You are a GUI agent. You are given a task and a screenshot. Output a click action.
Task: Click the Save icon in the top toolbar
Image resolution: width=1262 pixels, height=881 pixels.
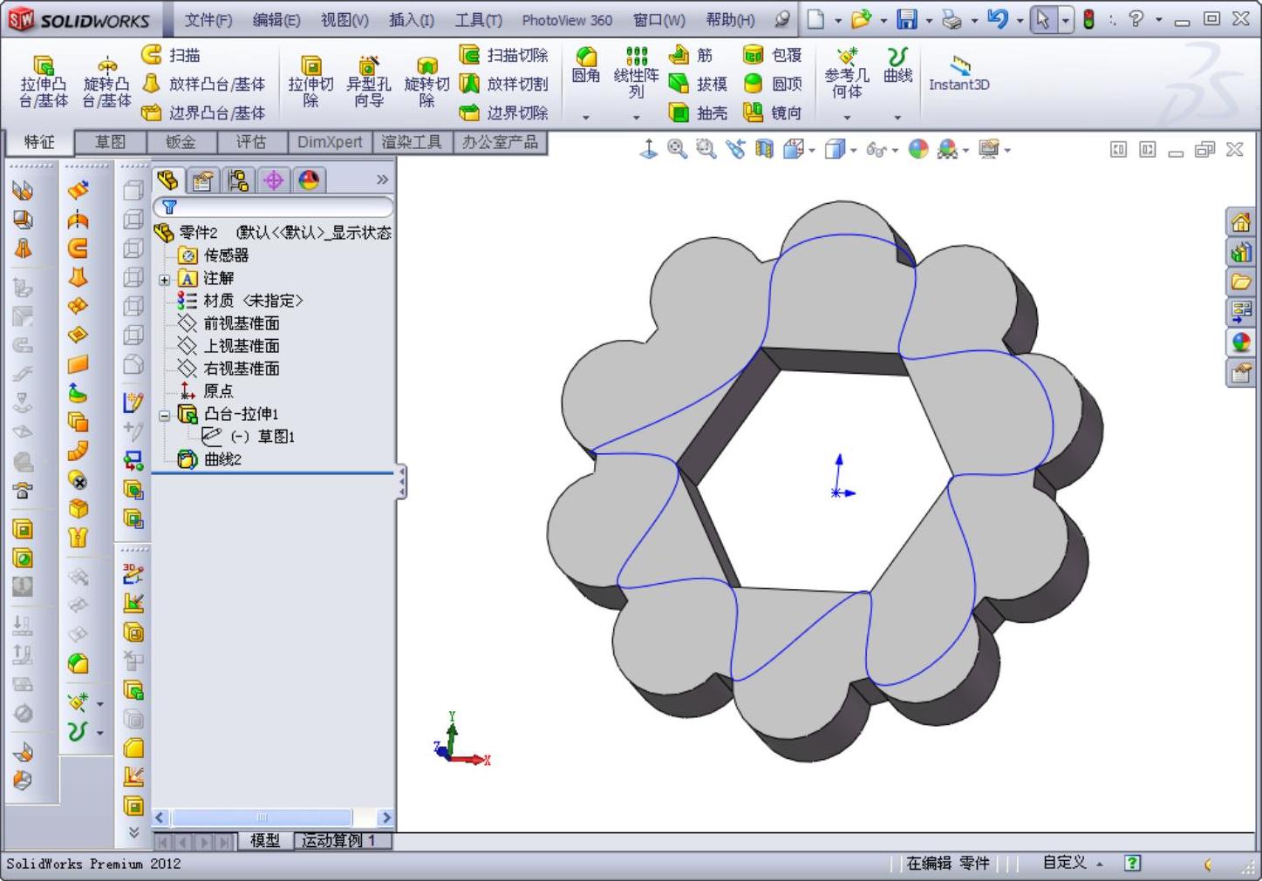tap(907, 19)
